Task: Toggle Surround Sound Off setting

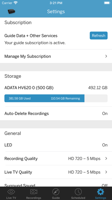Action: tap(105, 185)
